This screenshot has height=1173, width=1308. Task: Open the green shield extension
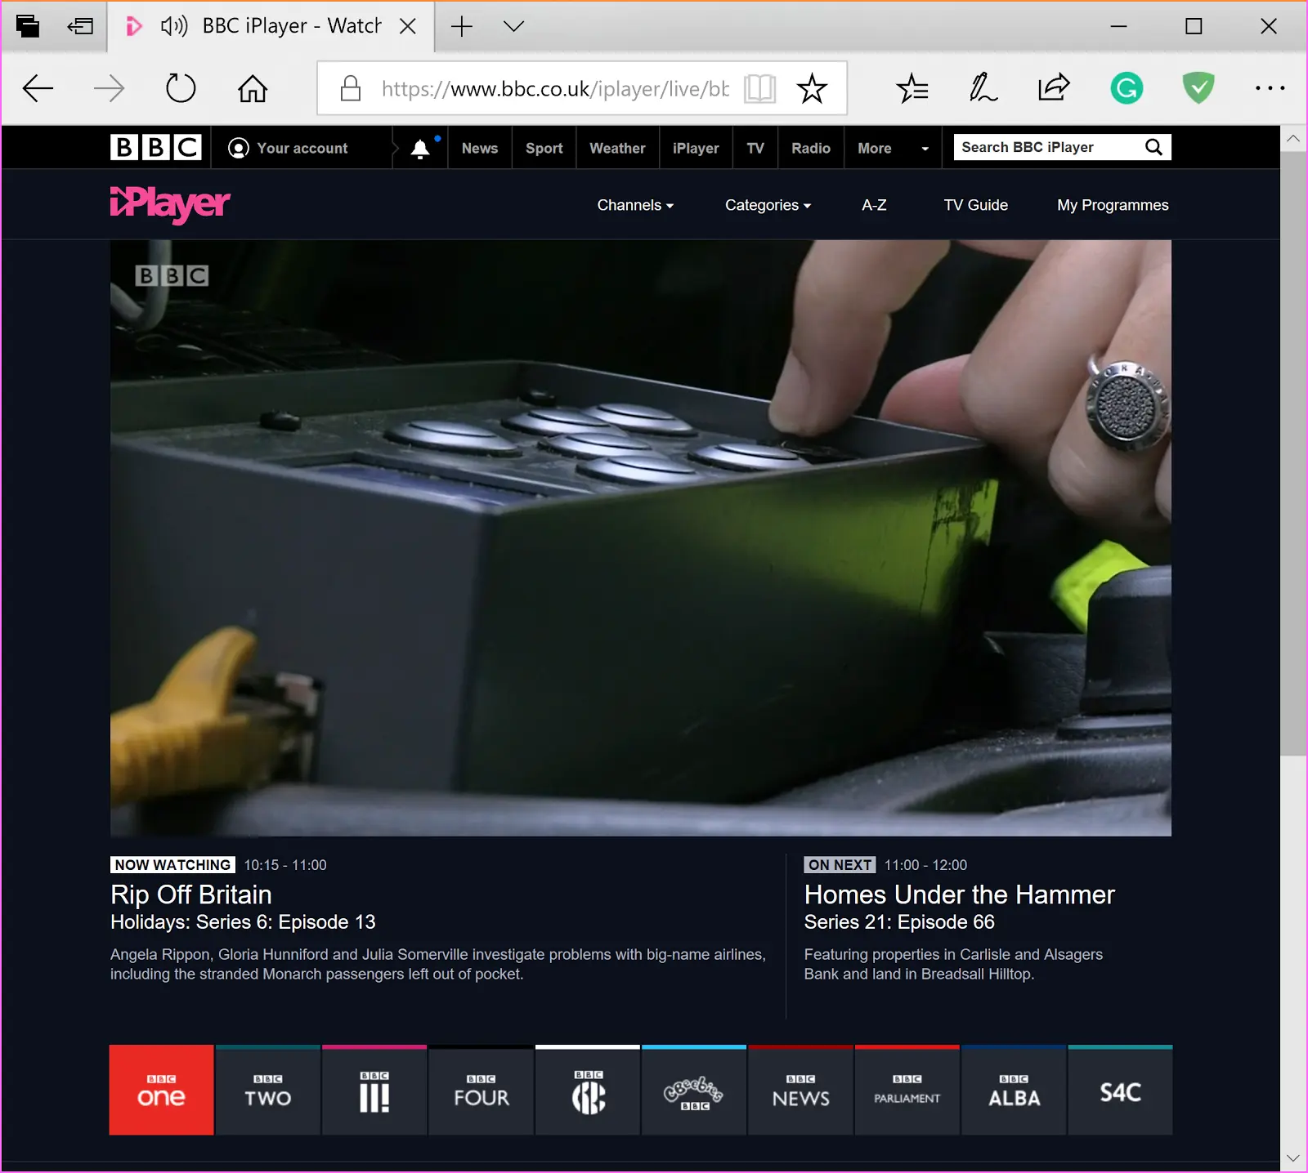coord(1198,88)
